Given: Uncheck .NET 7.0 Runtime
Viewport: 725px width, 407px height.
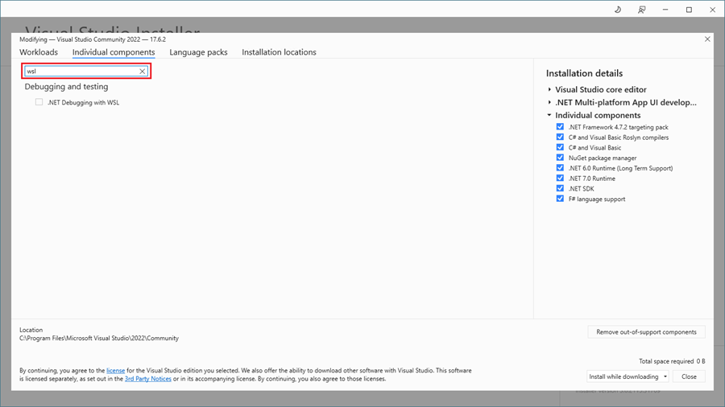Looking at the screenshot, I should click(560, 178).
